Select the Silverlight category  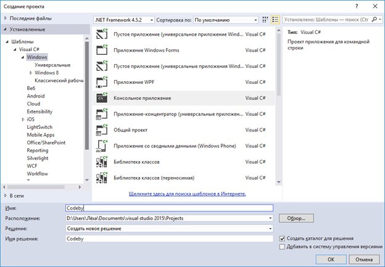[37, 158]
